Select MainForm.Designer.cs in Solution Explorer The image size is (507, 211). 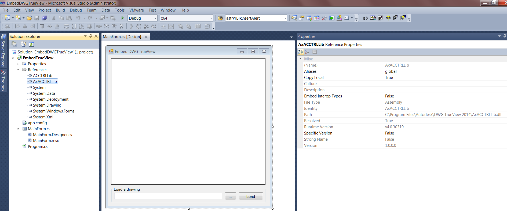52,135
